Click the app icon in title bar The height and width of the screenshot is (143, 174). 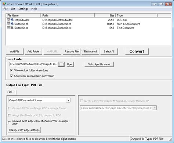(x=4, y=4)
